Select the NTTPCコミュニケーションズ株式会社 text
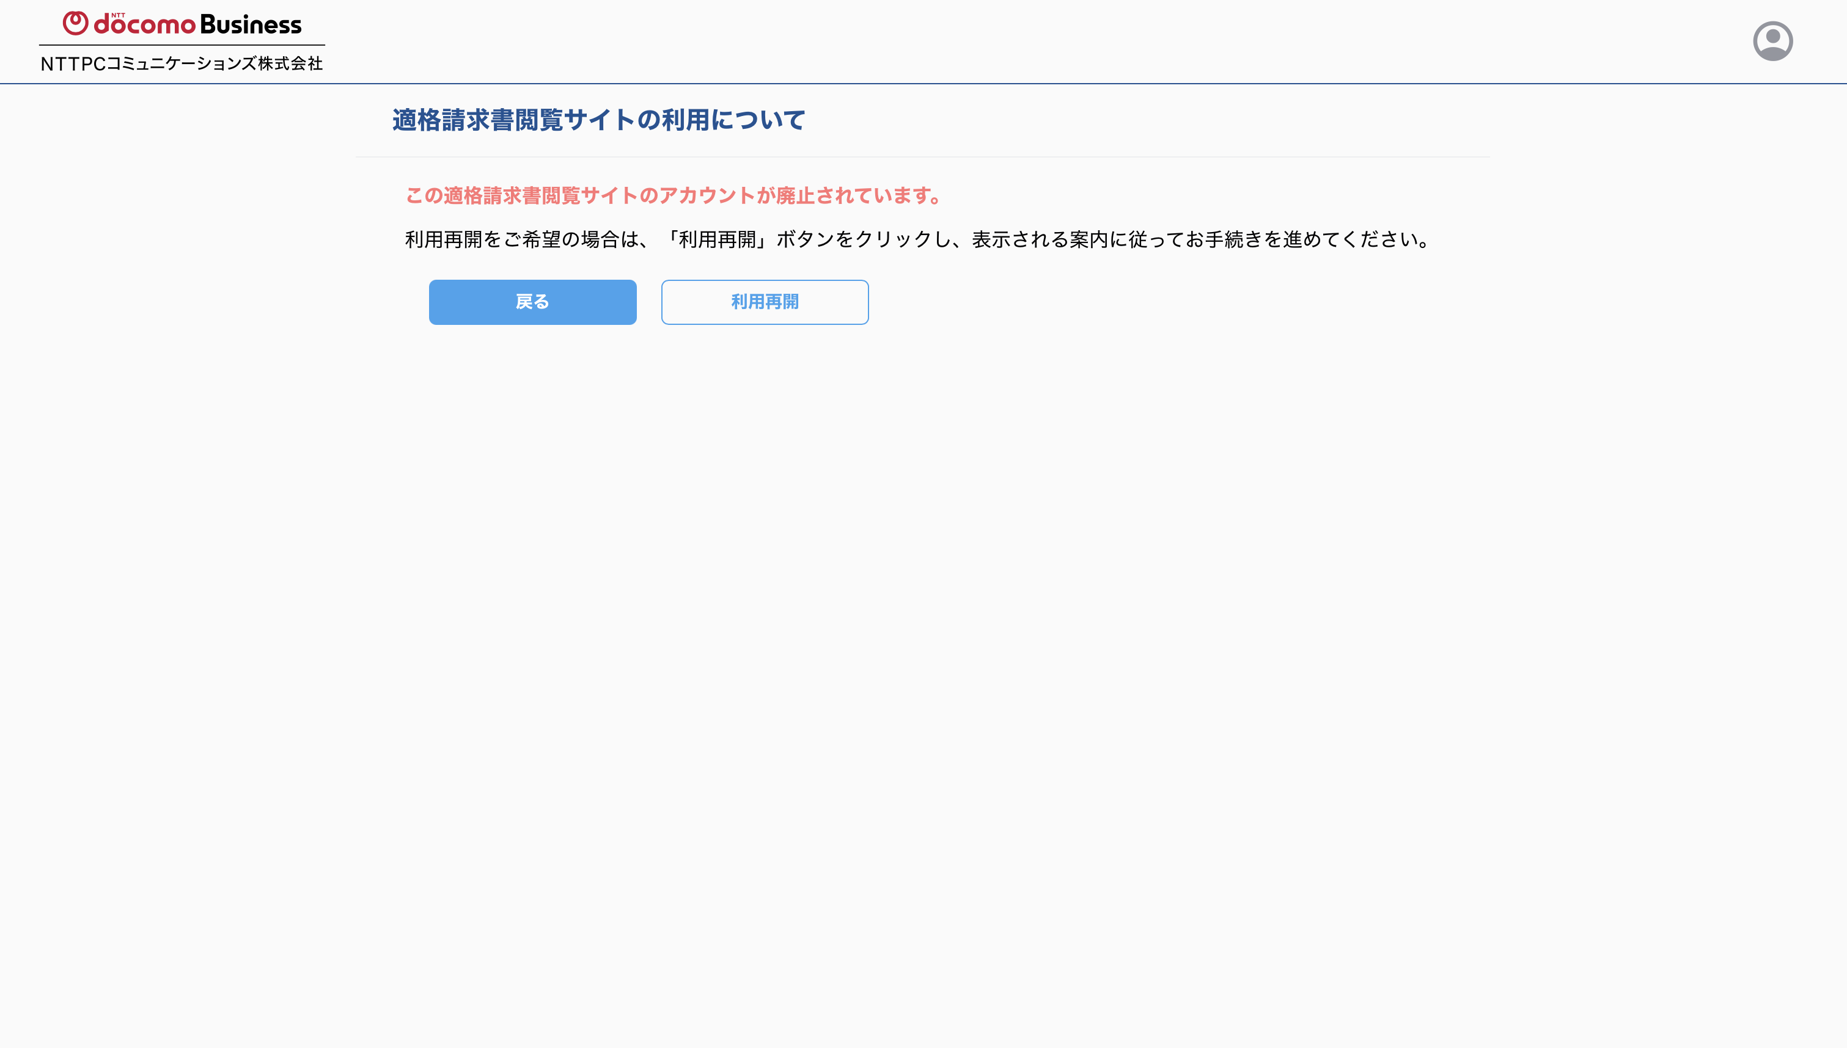This screenshot has width=1847, height=1048. [x=182, y=64]
